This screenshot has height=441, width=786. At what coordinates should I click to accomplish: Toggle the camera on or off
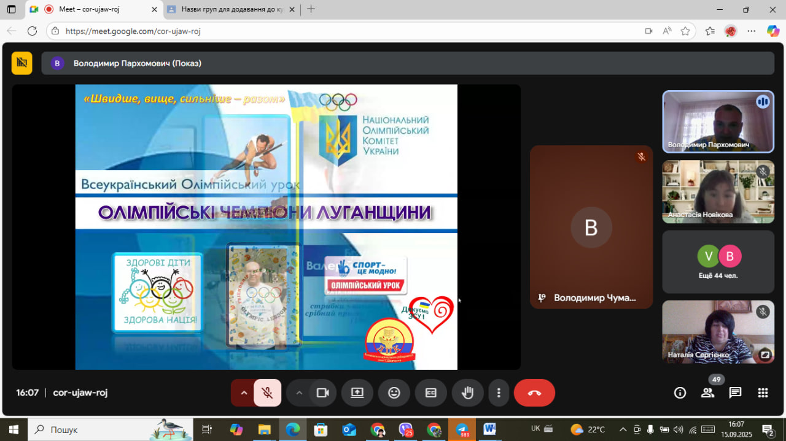[322, 393]
